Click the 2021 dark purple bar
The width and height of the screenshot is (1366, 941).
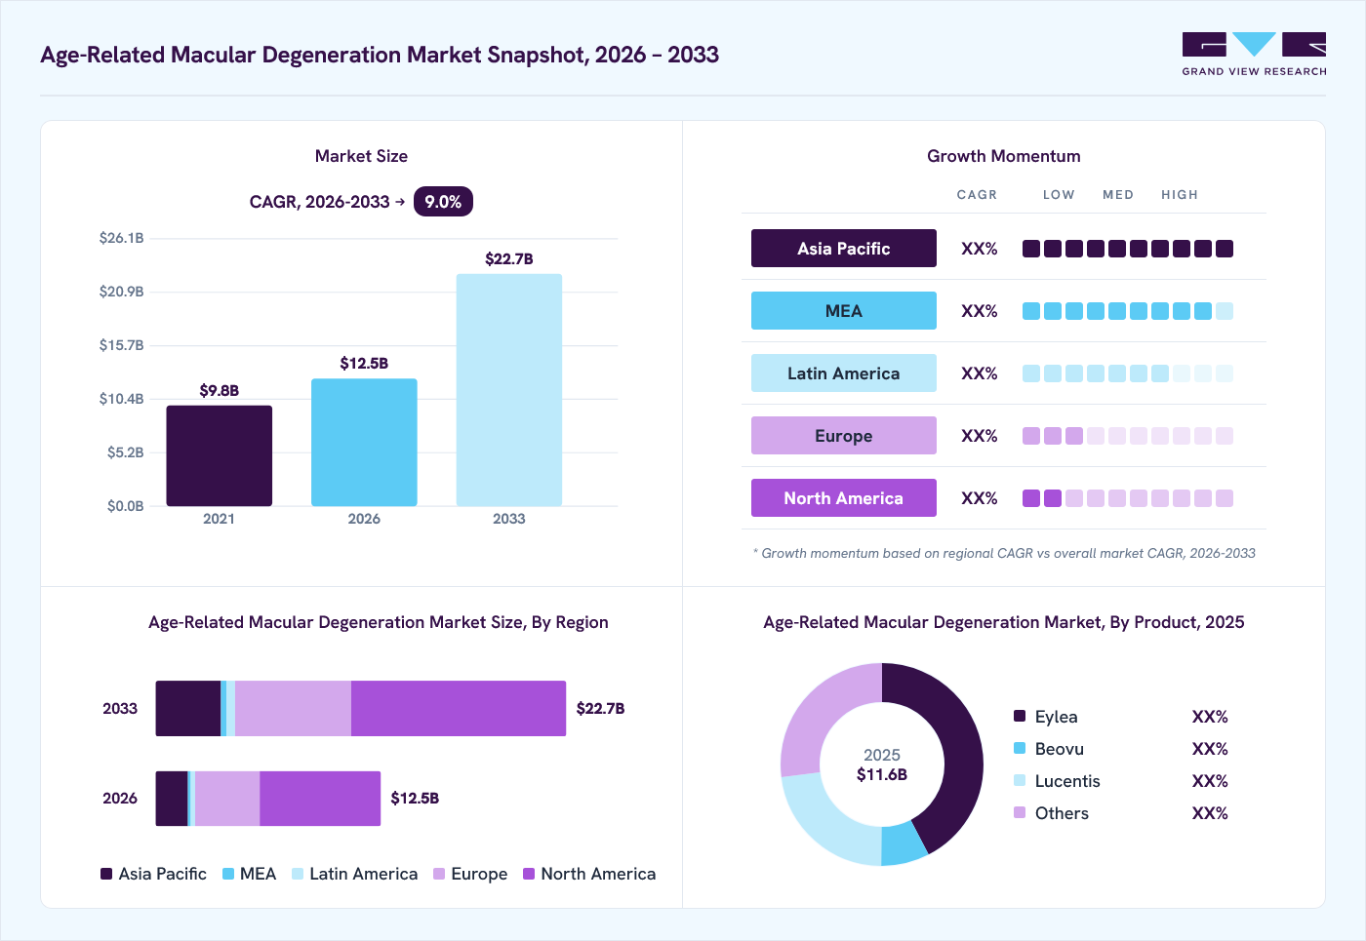coord(219,455)
